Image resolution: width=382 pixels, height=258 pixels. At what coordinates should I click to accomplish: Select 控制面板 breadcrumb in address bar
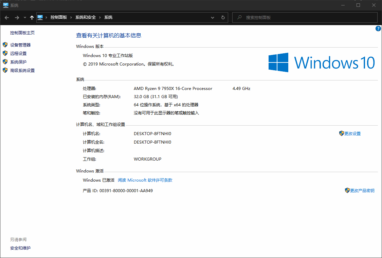pos(59,17)
